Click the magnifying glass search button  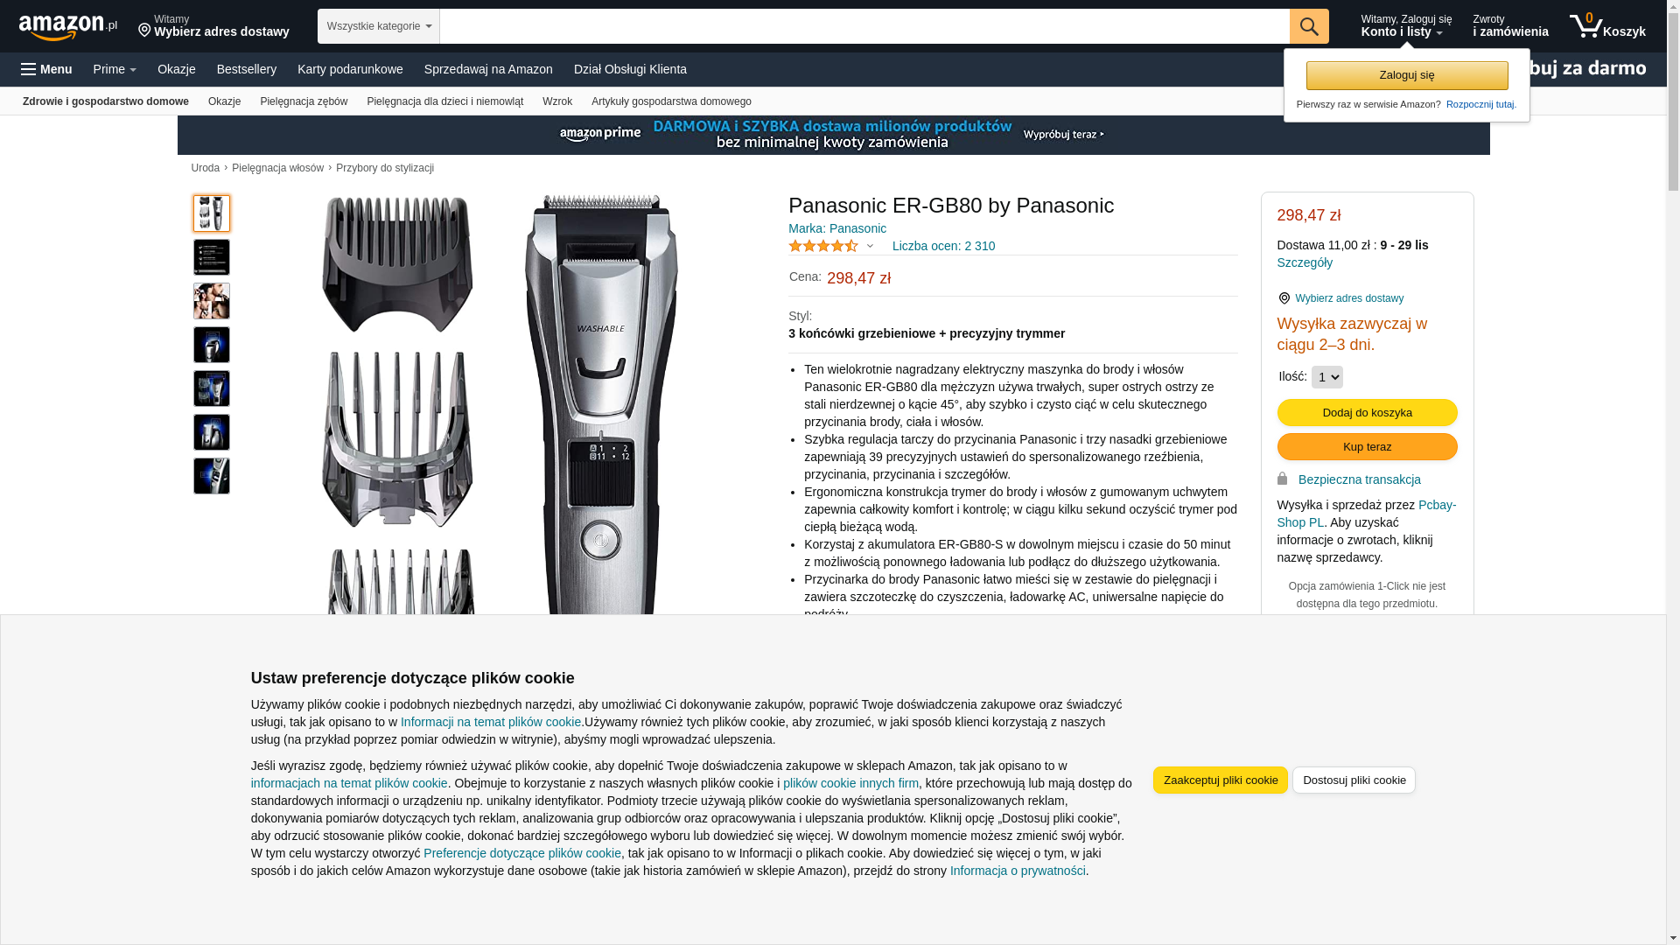point(1309,26)
